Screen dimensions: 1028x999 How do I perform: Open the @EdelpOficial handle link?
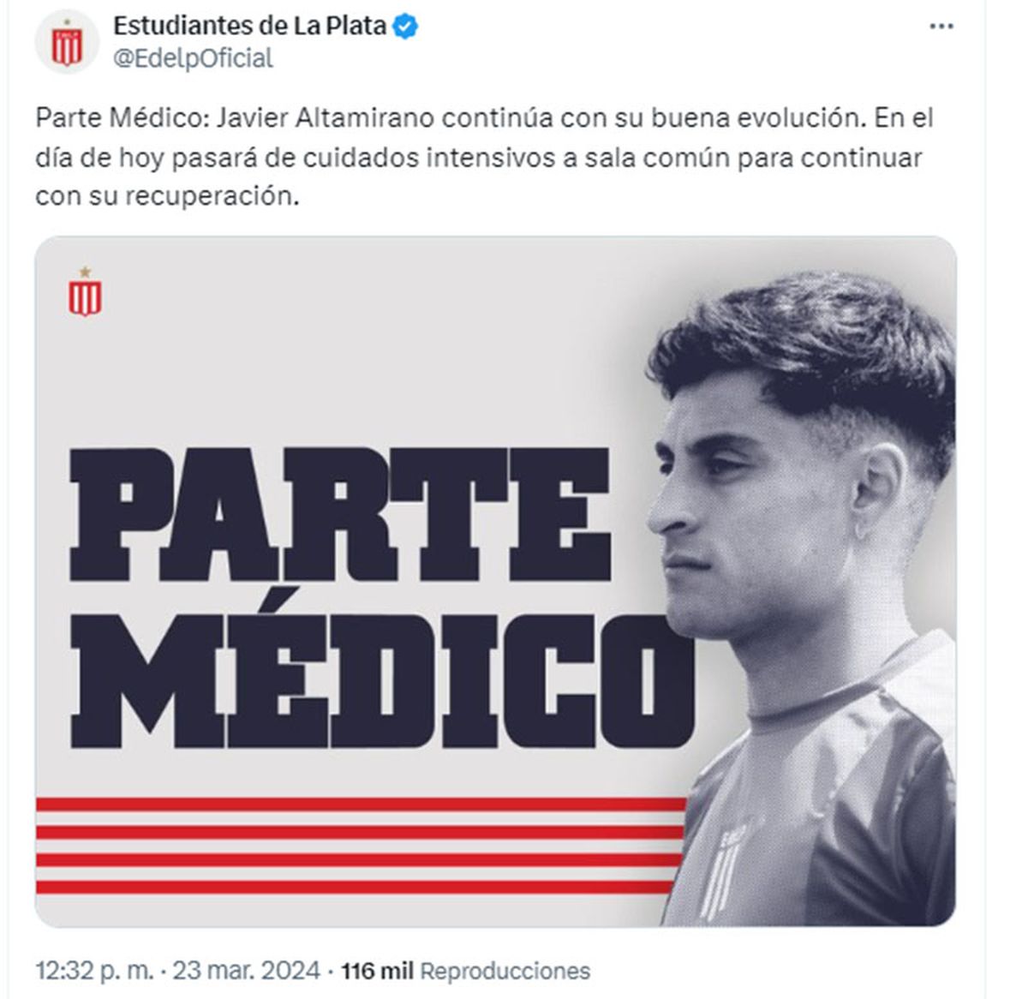(x=193, y=58)
